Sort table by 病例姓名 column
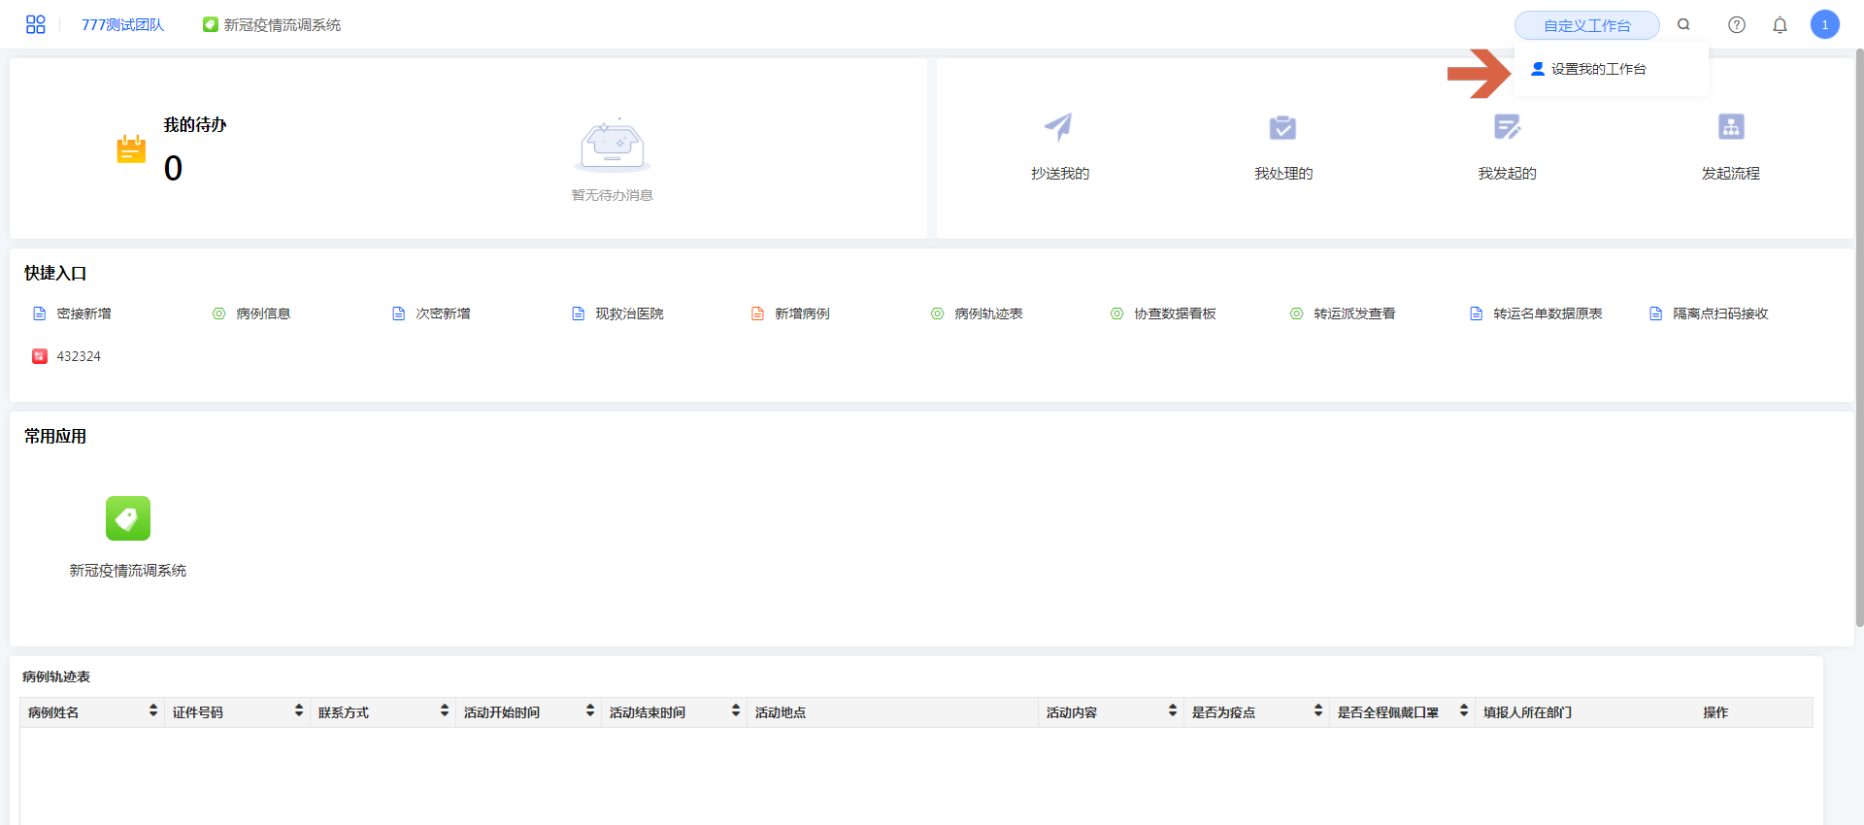Screen dimensions: 1864x825 (153, 711)
